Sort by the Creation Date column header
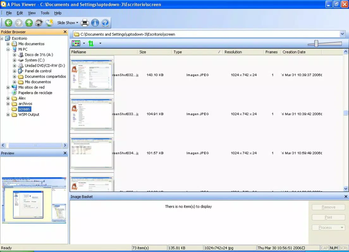Image resolution: width=349 pixels, height=252 pixels. tap(301, 52)
